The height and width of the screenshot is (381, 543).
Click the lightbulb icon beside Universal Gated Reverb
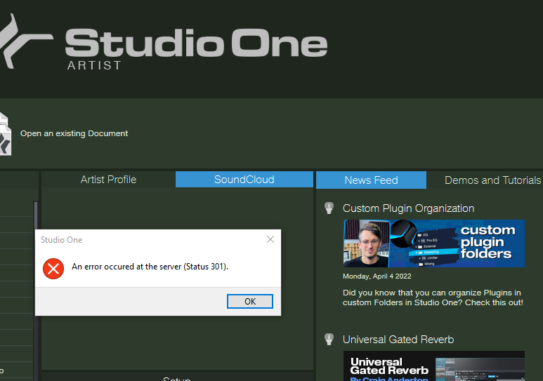329,339
